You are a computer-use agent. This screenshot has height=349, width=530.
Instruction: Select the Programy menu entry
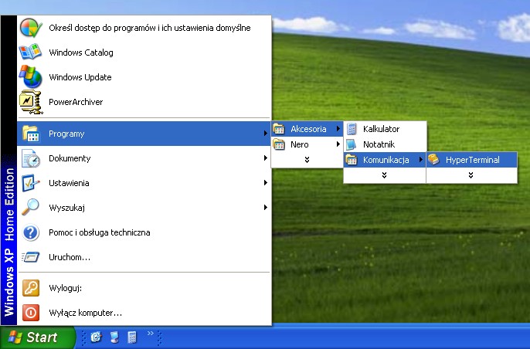coord(144,134)
